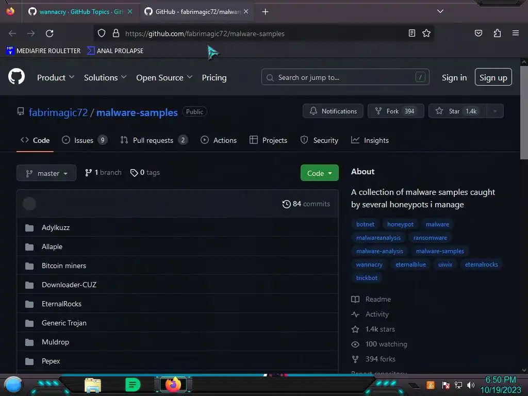Close the wannacry GitHub Topics tab
This screenshot has width=528, height=396.
(130, 12)
